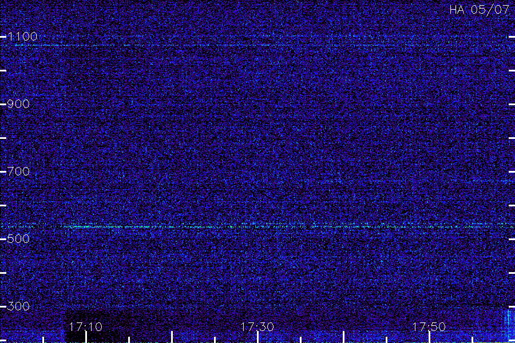Click the 1100 frequency axis label
Image resolution: width=515 pixels, height=343 pixels.
[22, 37]
